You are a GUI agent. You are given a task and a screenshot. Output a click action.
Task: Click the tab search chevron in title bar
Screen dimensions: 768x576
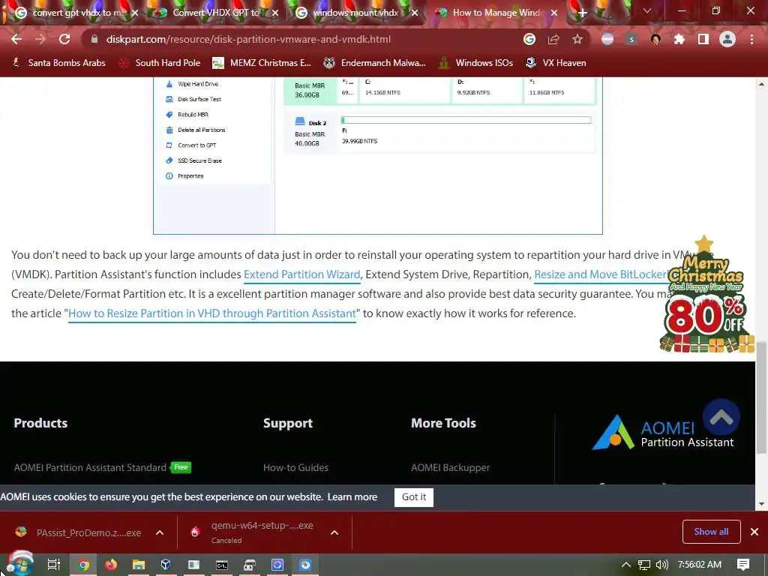(x=647, y=10)
